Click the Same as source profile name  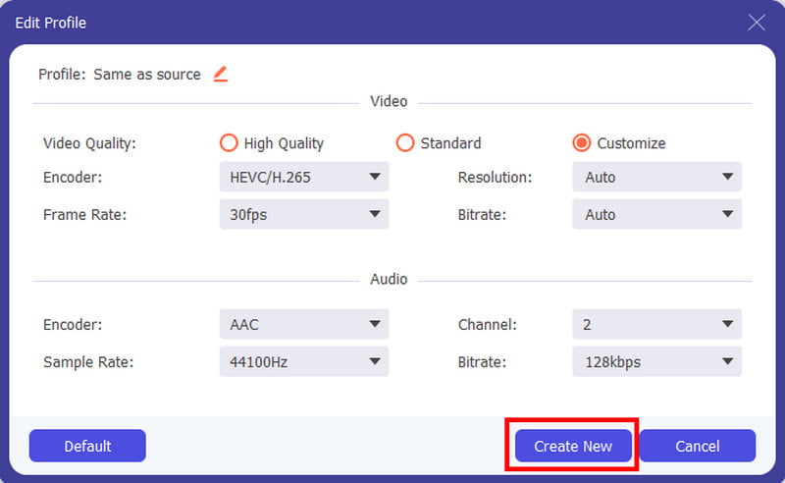[x=147, y=75]
